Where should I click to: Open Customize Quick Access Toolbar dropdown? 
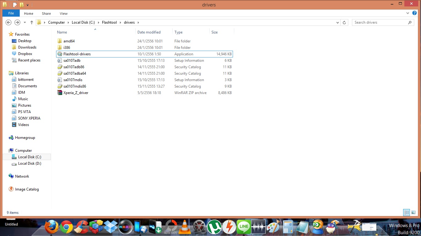(x=27, y=5)
